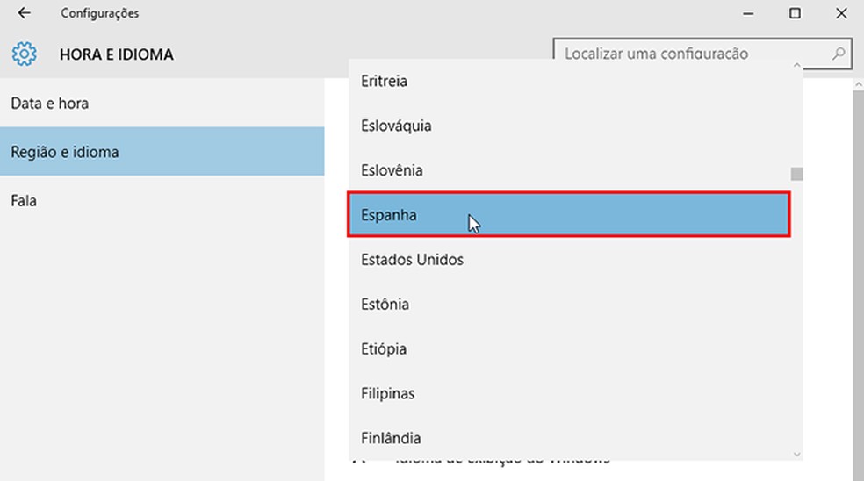
Task: Pick Etiópia in the country list
Action: tap(384, 349)
